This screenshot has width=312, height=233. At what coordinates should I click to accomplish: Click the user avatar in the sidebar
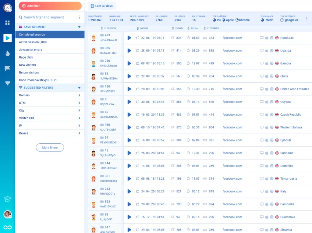click(7, 214)
